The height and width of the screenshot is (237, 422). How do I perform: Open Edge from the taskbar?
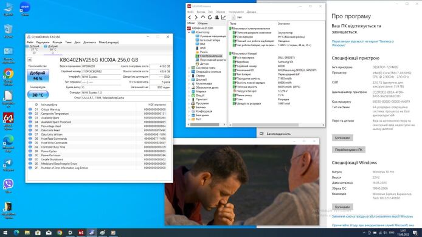point(16,233)
